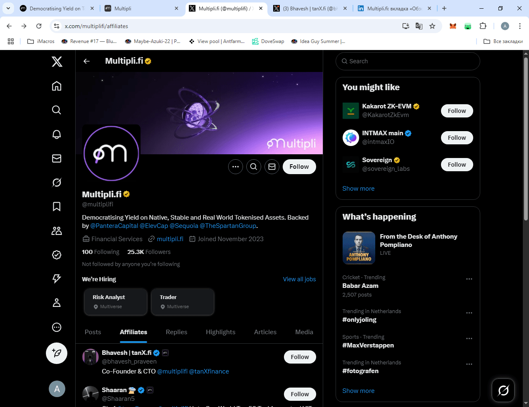Open Verified badge icon in sidebar

click(57, 255)
